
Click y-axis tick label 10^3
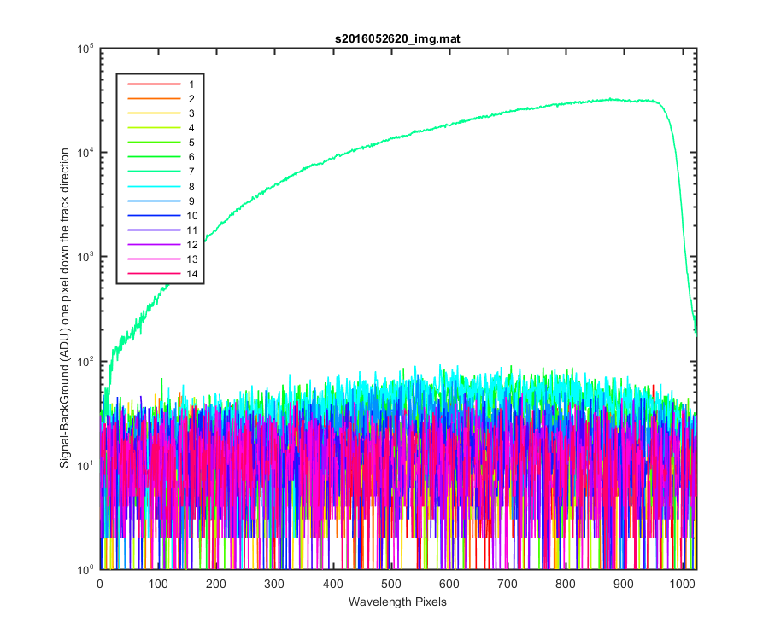85,257
